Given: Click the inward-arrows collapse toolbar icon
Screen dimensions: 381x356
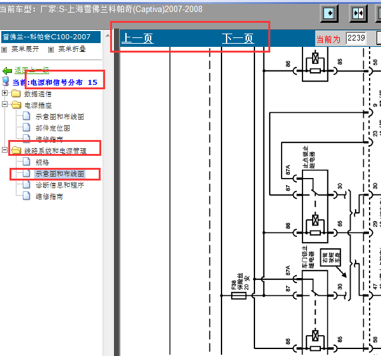Looking at the screenshot, I should click(x=358, y=13).
